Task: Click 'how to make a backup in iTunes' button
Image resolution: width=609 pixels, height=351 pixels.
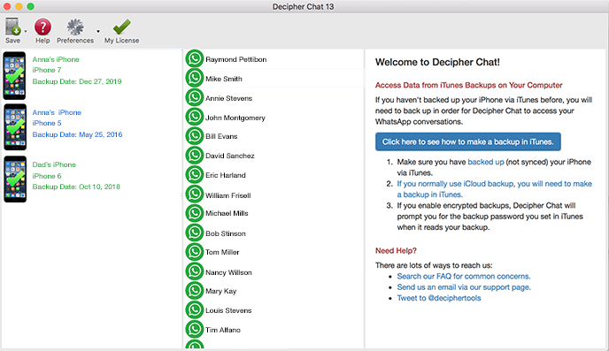Action: pyautogui.click(x=468, y=141)
